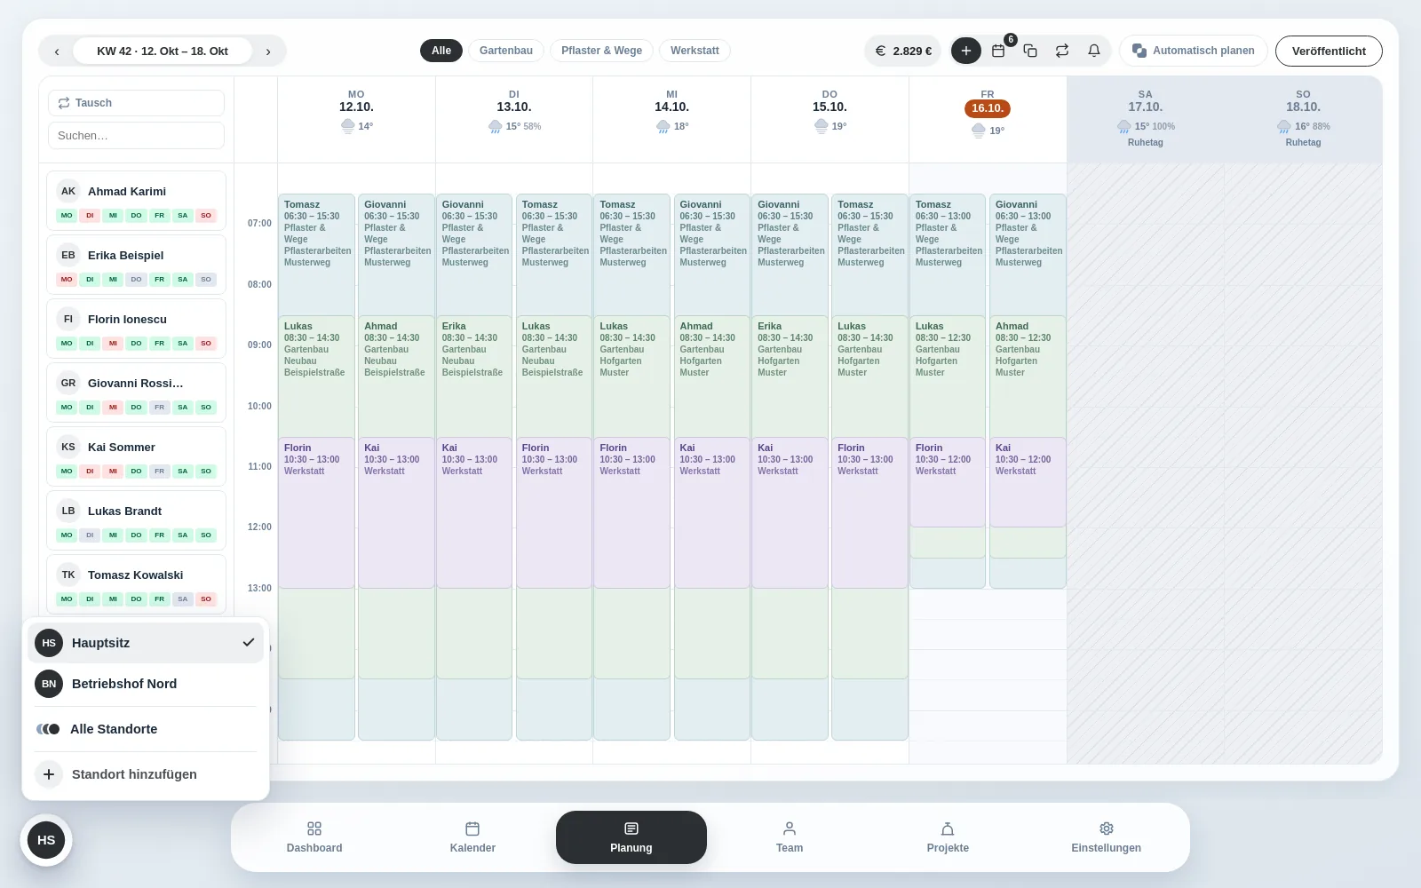Select the Werkstatt filter tab
Viewport: 1421px width, 888px height.
coord(695,51)
